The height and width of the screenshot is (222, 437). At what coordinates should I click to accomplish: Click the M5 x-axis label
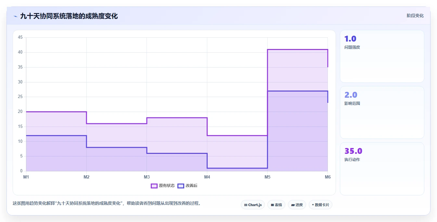point(267,177)
